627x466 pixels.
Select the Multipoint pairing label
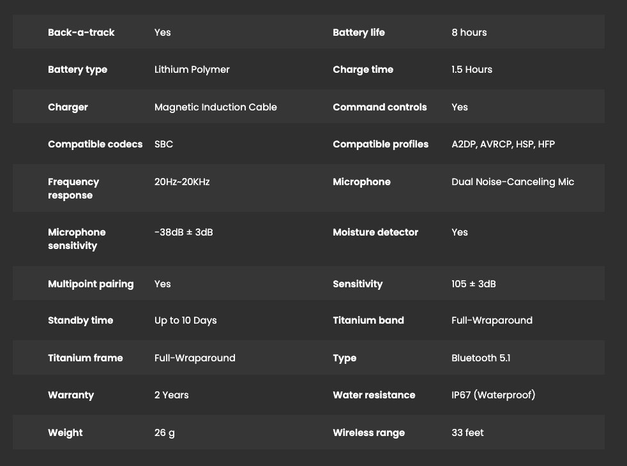(91, 284)
